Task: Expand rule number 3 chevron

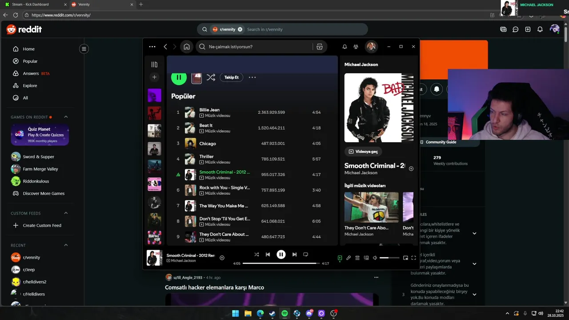Action: click(x=474, y=294)
